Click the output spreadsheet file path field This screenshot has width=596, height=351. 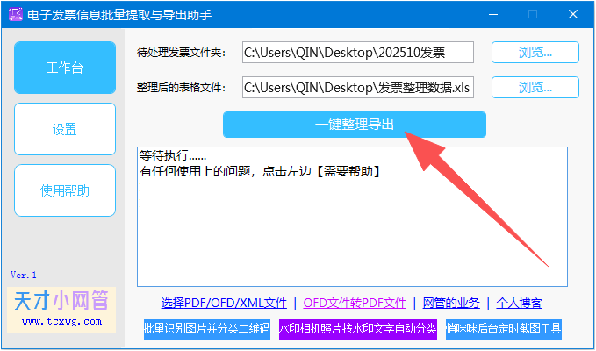coord(358,88)
